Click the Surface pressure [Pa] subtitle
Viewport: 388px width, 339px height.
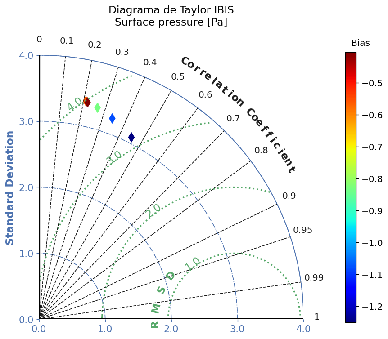point(171,22)
